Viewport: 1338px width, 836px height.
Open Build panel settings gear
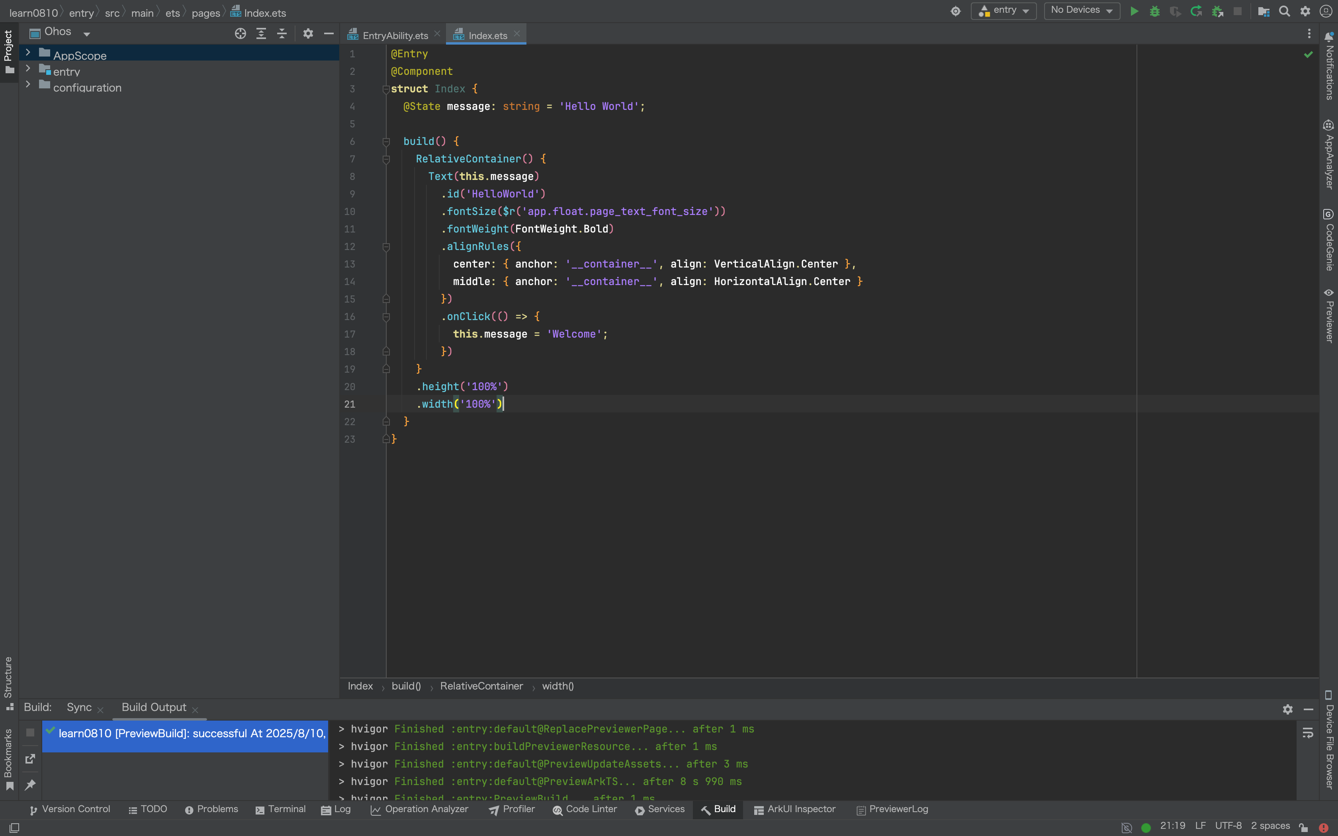[1288, 709]
